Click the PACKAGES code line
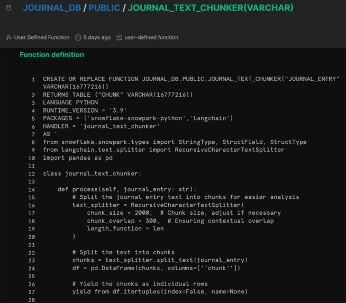This screenshot has width=346, height=303. (138, 118)
